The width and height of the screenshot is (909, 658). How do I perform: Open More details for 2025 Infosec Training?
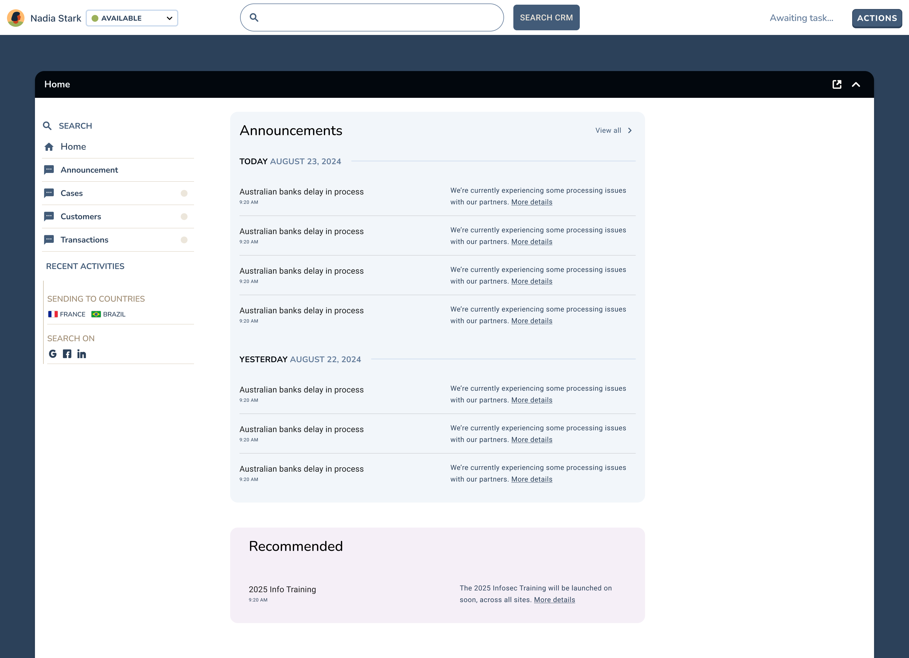coord(554,599)
